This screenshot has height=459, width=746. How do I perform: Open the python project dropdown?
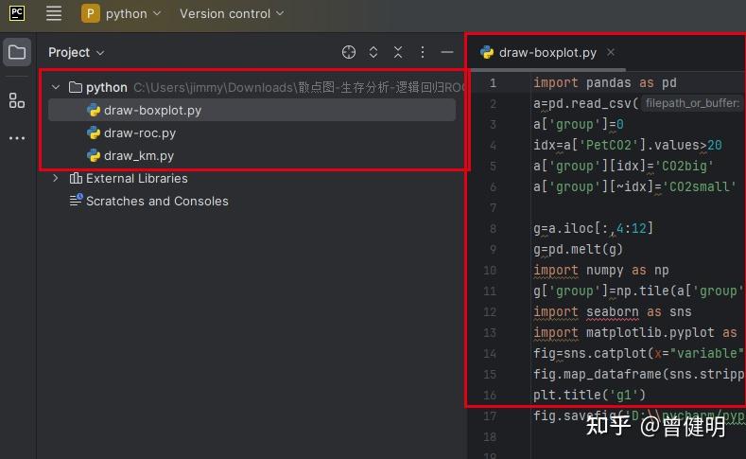coord(133,14)
